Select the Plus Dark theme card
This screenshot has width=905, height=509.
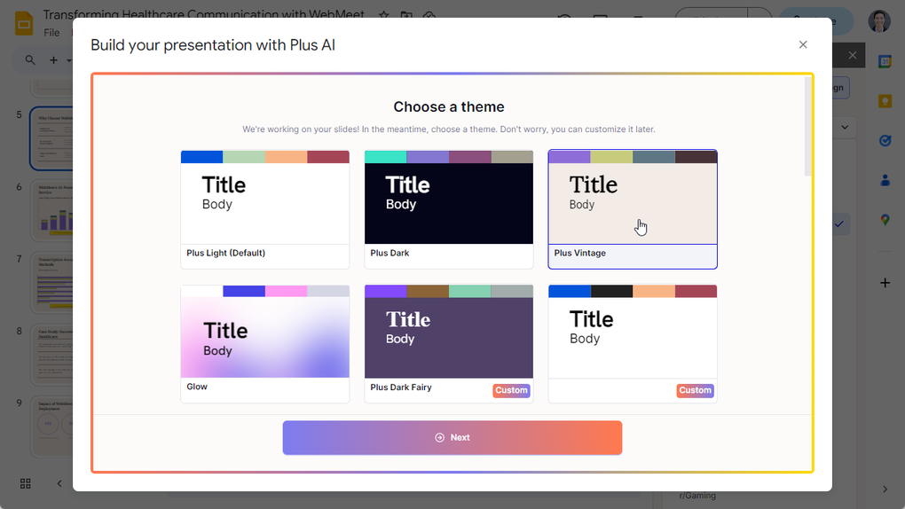click(448, 209)
